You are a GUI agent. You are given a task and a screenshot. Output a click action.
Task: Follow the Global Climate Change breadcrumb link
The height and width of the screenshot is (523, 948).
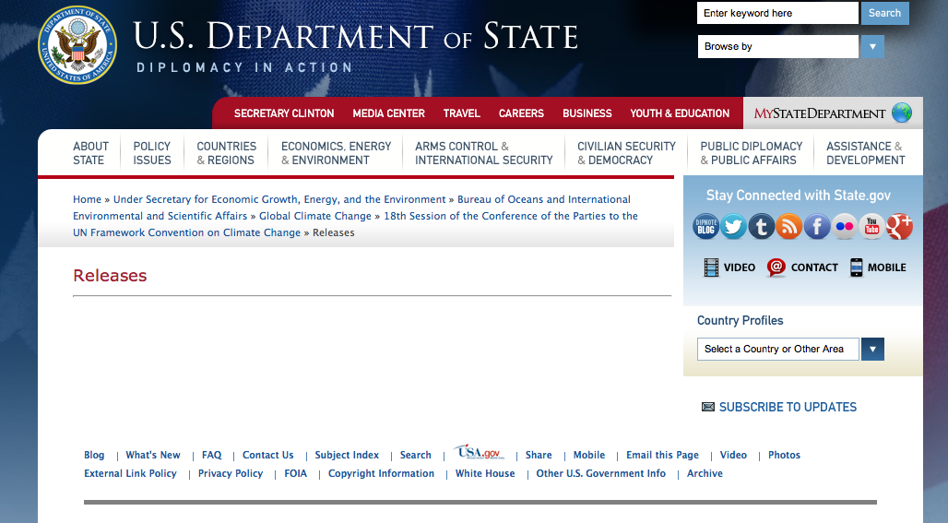(314, 216)
